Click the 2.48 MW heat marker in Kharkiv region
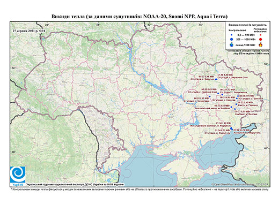 point(216,79)
